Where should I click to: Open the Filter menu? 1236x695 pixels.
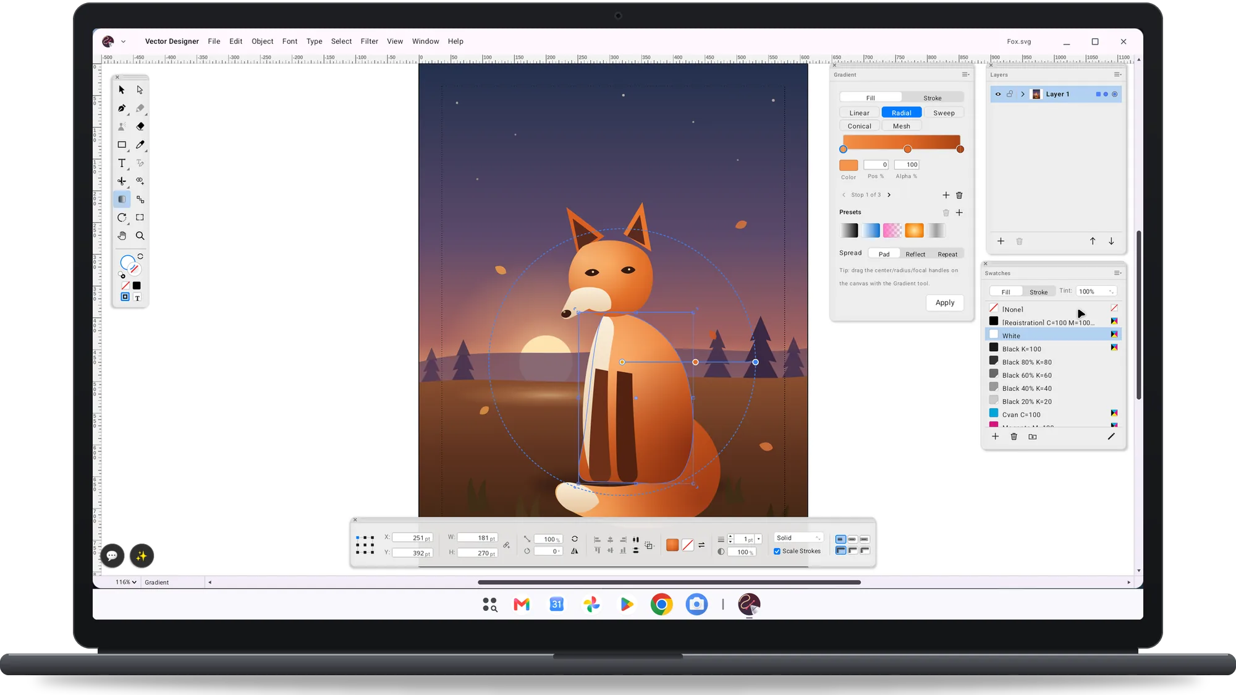pyautogui.click(x=370, y=41)
